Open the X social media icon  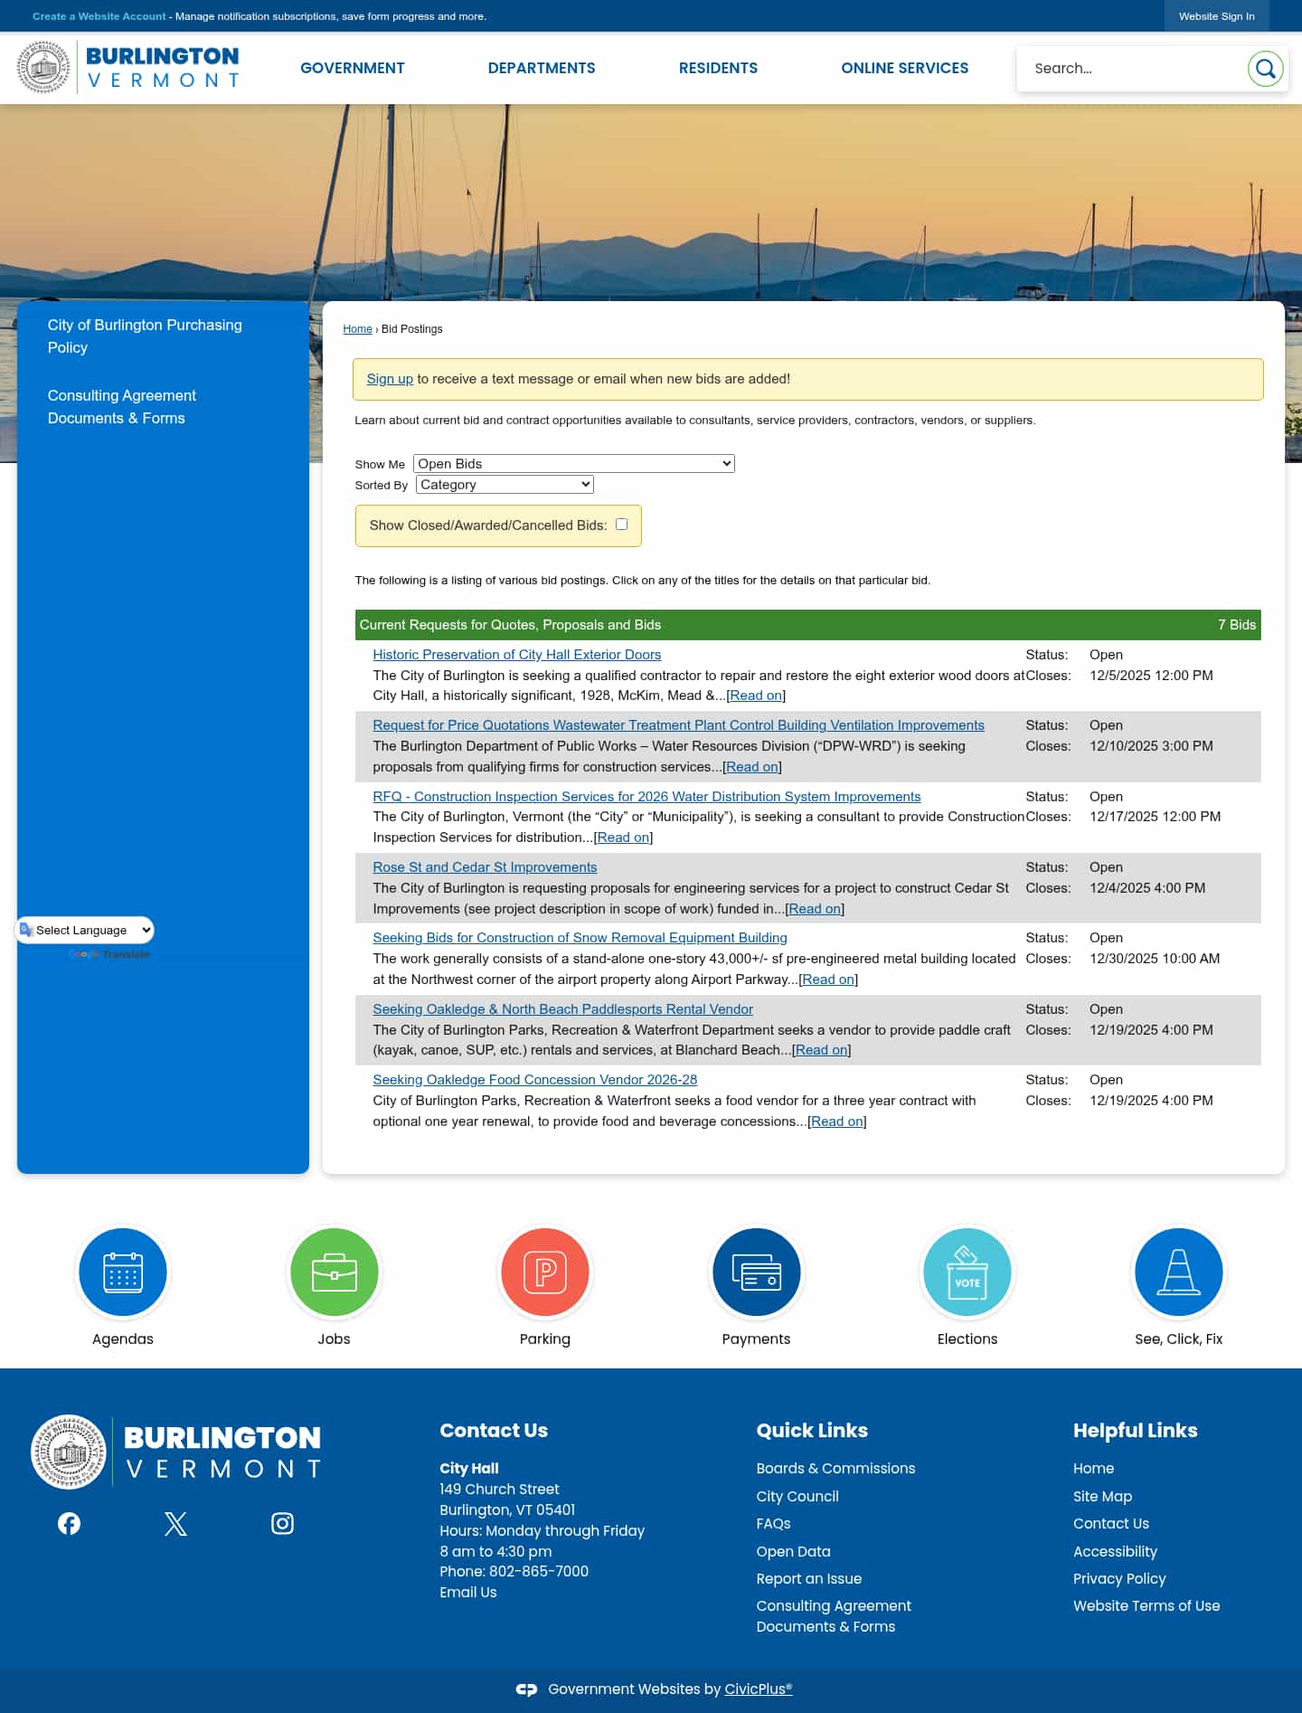(x=175, y=1524)
